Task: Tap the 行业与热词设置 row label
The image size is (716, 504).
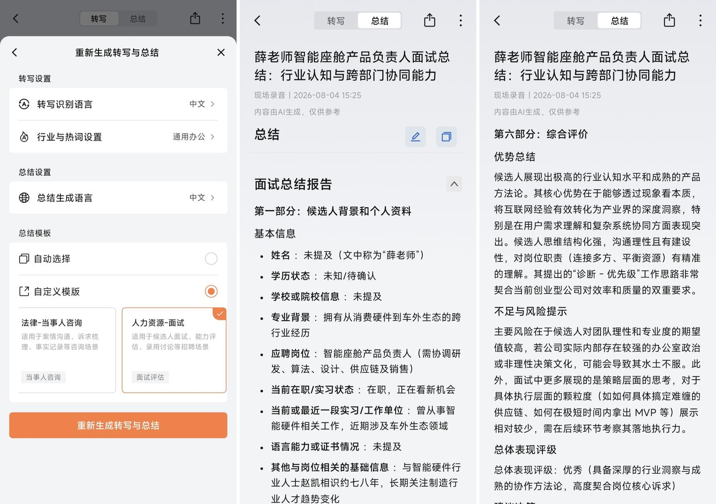Action: 69,137
